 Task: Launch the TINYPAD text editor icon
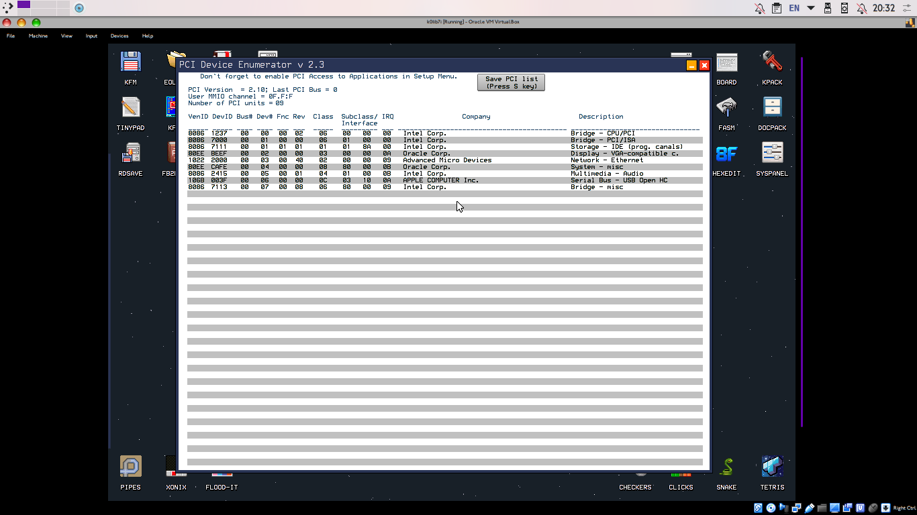tap(130, 113)
